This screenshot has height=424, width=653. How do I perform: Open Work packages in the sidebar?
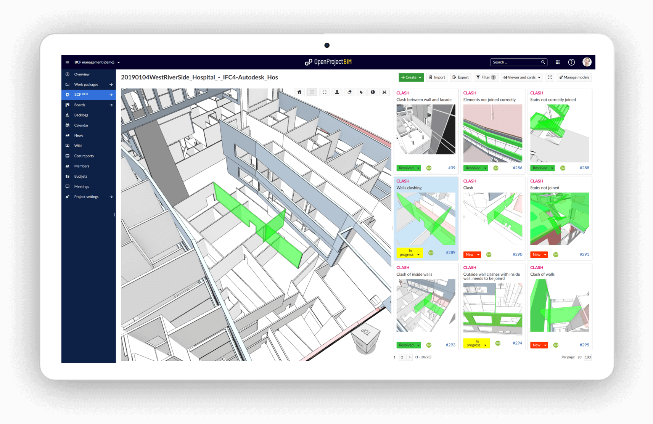(86, 85)
